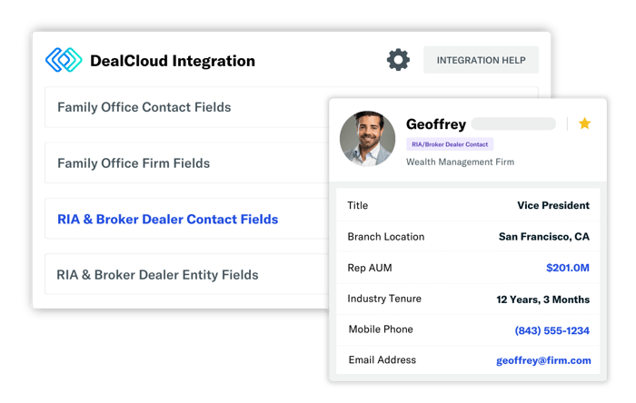636x403 pixels.
Task: Click the Title label in the card
Action: click(x=358, y=205)
